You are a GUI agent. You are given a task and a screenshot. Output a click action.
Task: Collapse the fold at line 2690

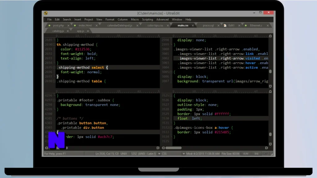(54, 44)
